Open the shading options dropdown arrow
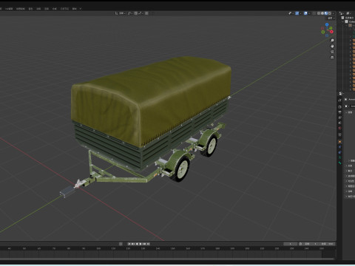The width and height of the screenshot is (355, 266). click(x=334, y=13)
